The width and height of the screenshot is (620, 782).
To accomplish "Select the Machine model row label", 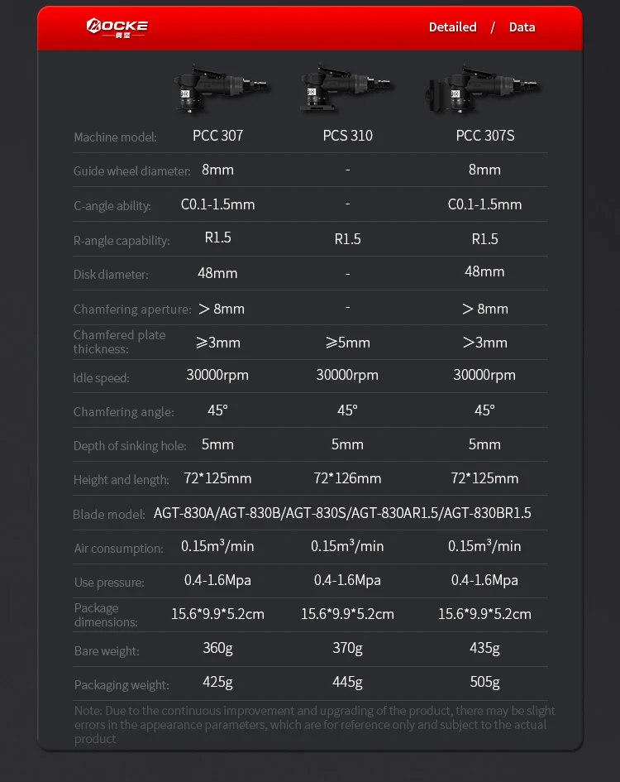I will (115, 137).
